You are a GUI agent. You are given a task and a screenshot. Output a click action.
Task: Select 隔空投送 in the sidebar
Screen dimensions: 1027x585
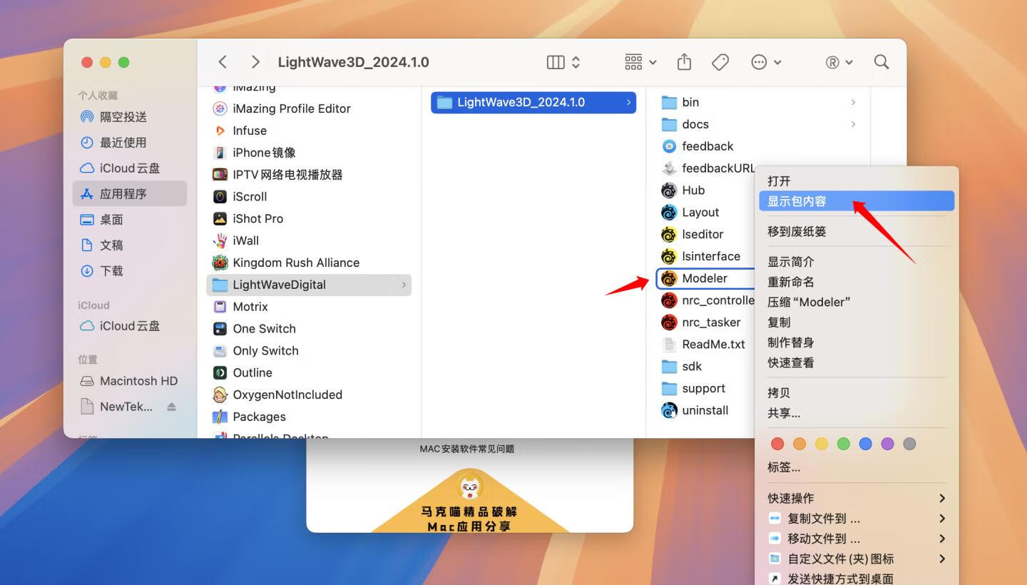tap(129, 116)
